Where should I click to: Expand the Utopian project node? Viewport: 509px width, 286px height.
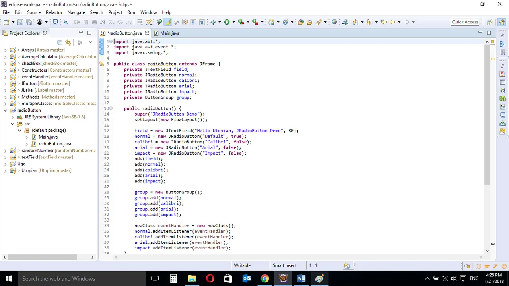[5, 171]
